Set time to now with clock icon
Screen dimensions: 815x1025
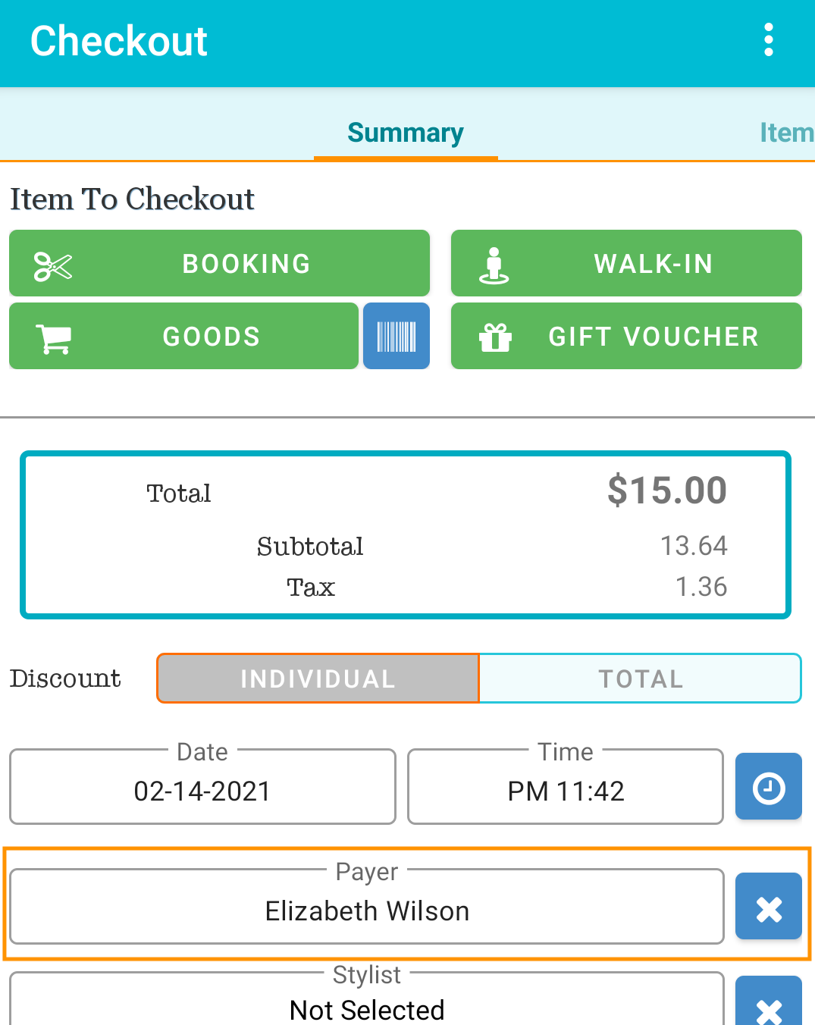pyautogui.click(x=769, y=787)
